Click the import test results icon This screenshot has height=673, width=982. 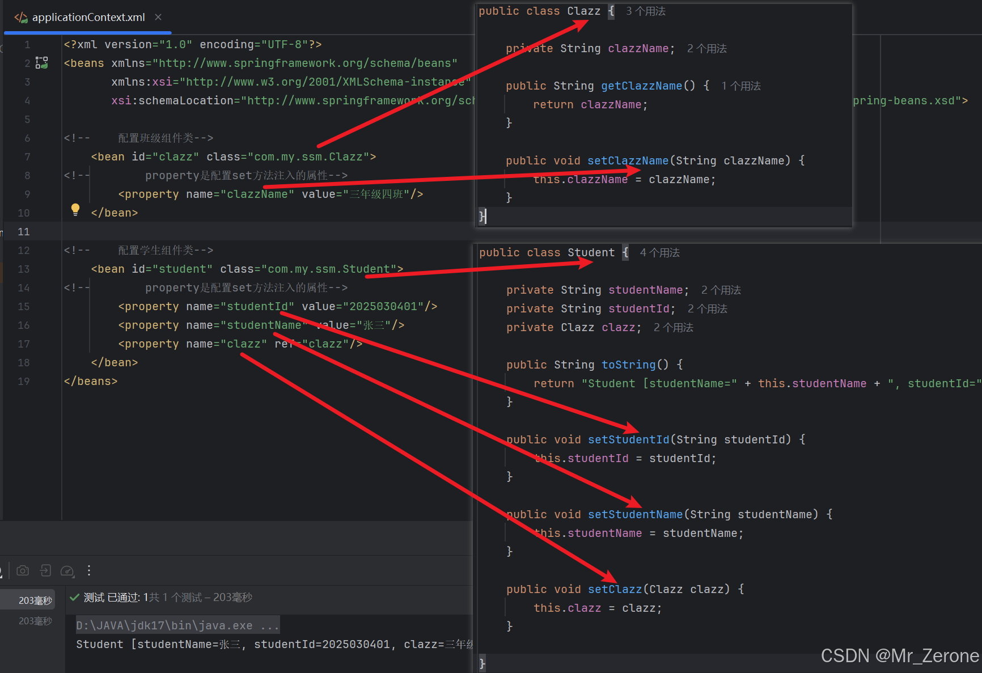tap(45, 570)
